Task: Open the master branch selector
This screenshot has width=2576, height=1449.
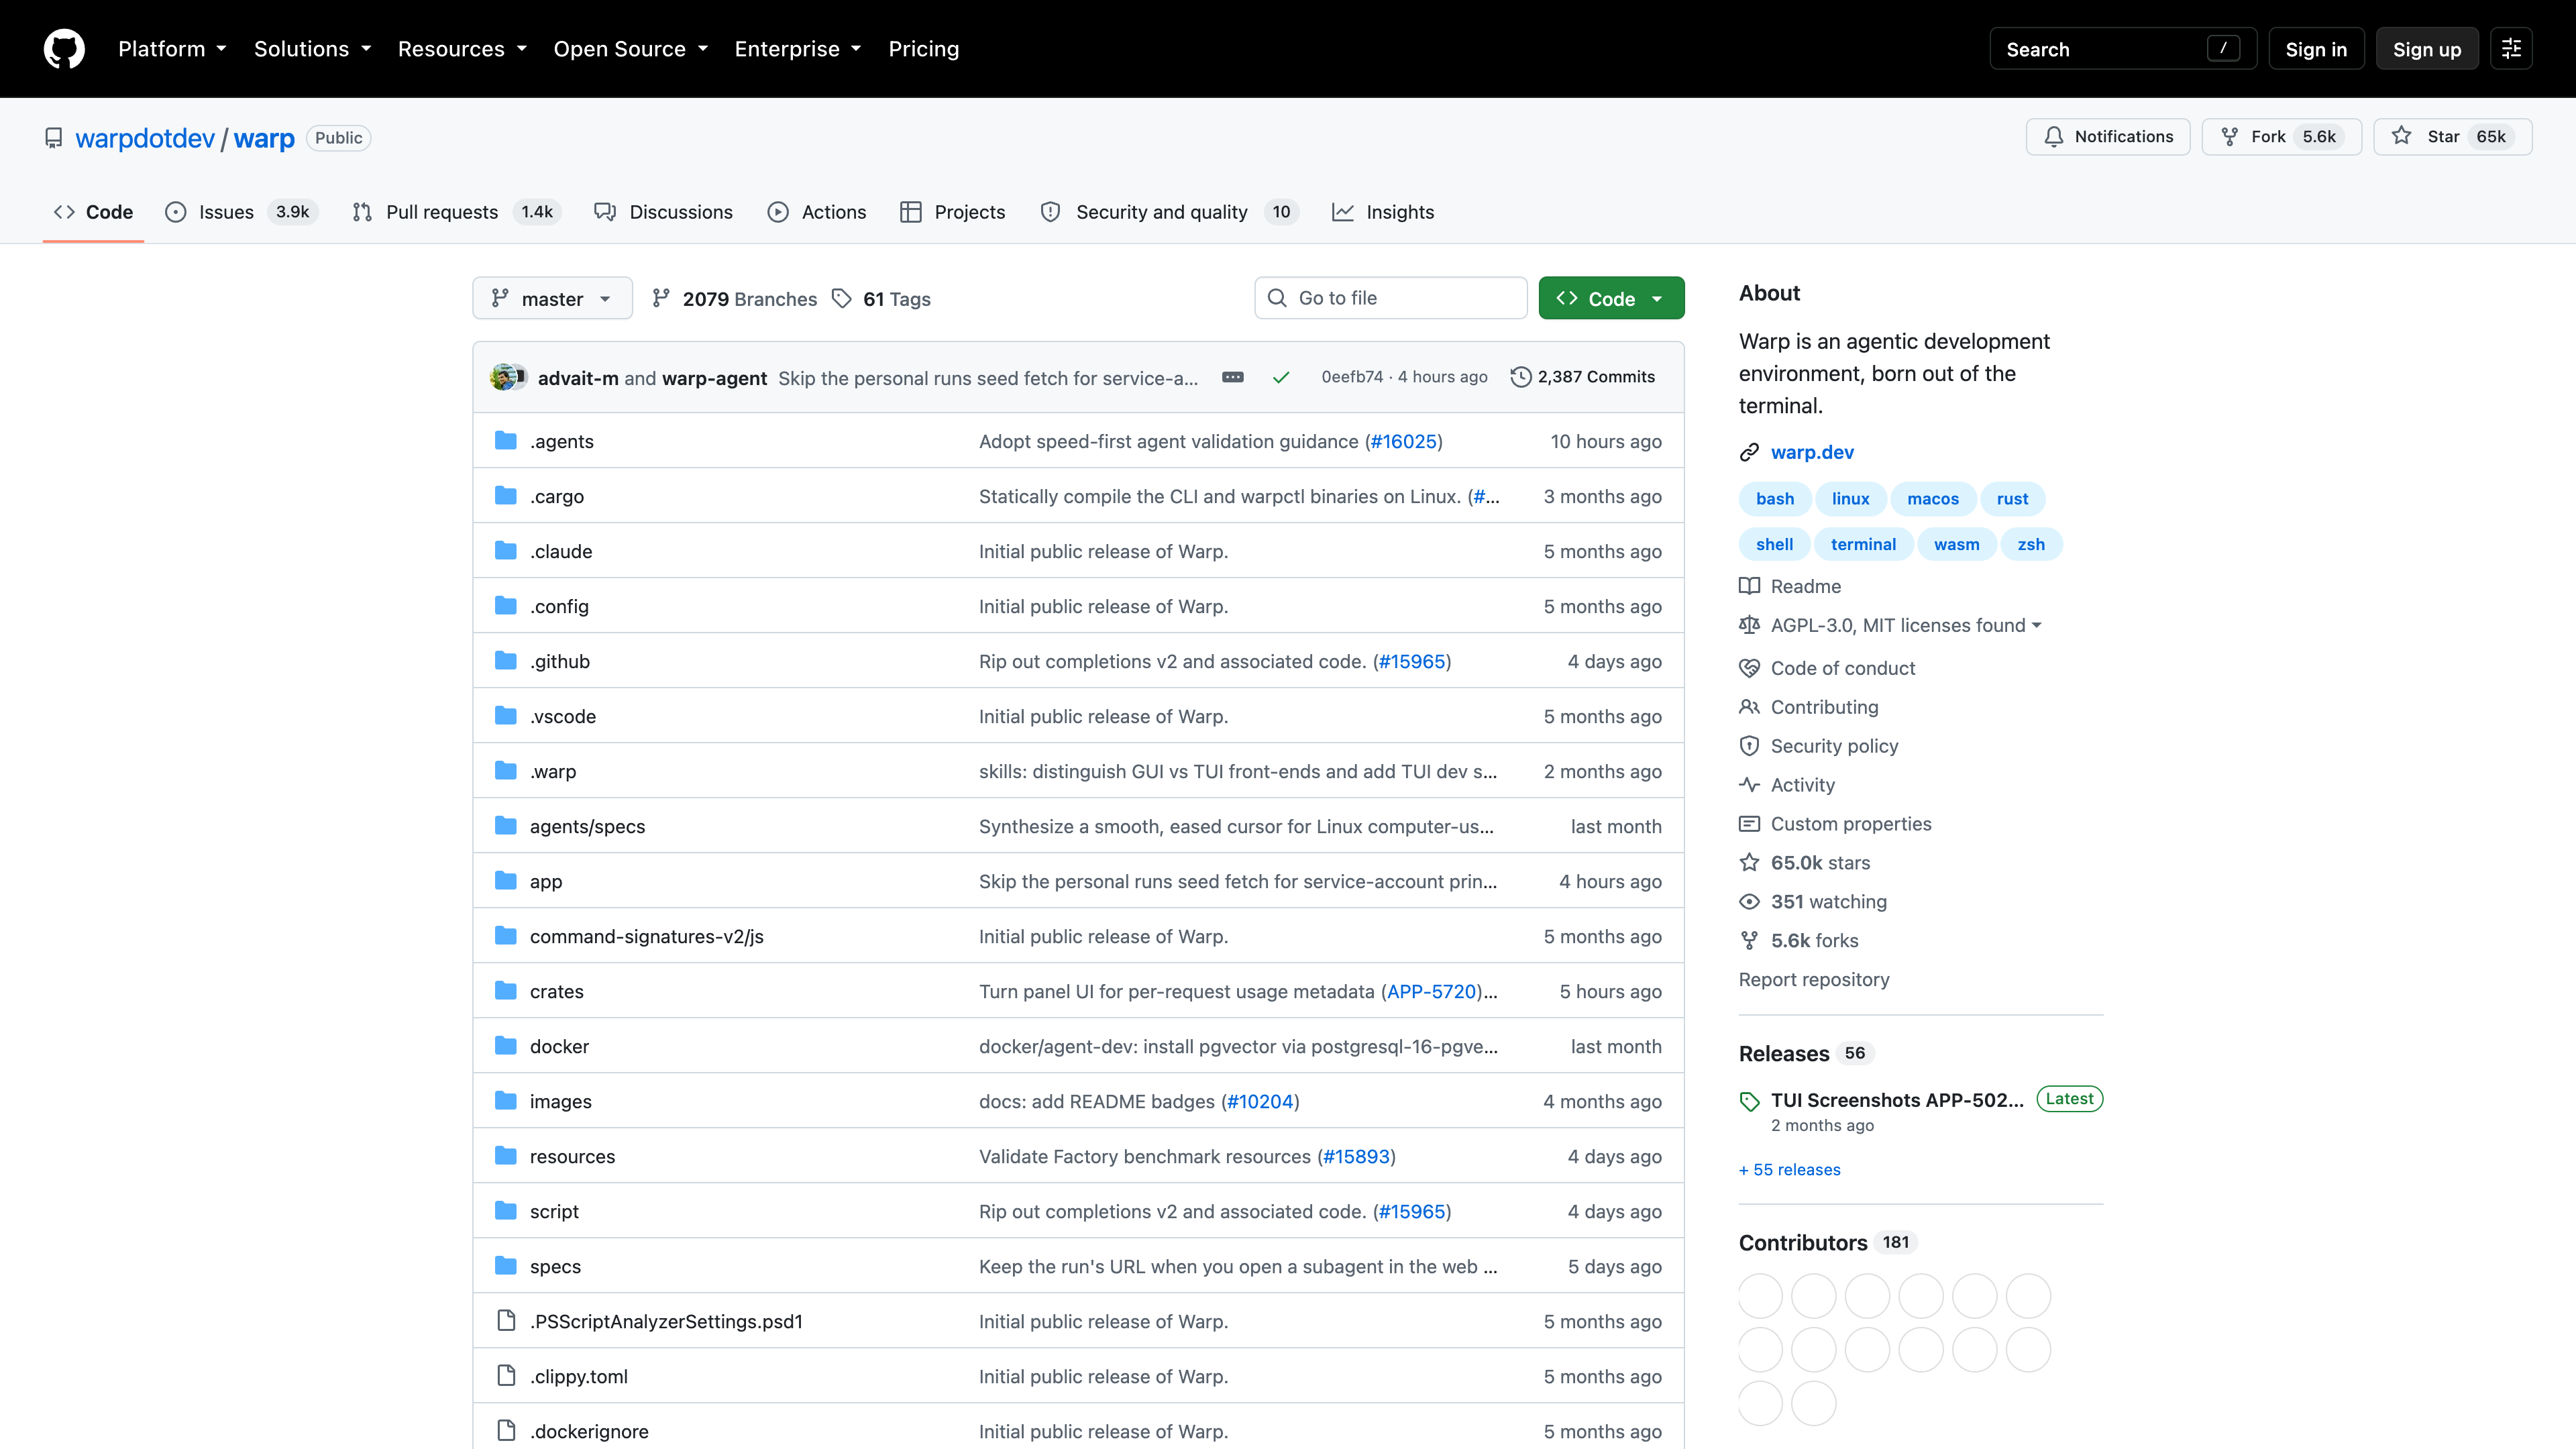Action: pos(552,298)
